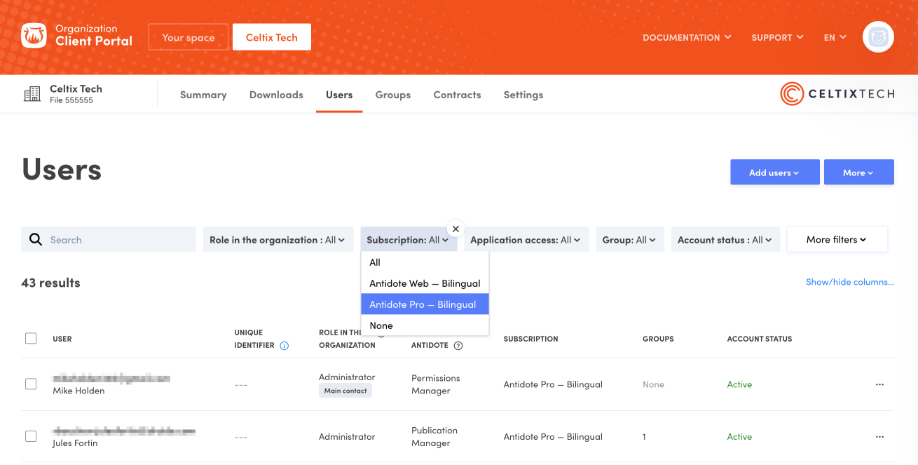Open the Account status filter dropdown
This screenshot has width=918, height=465.
coord(725,240)
